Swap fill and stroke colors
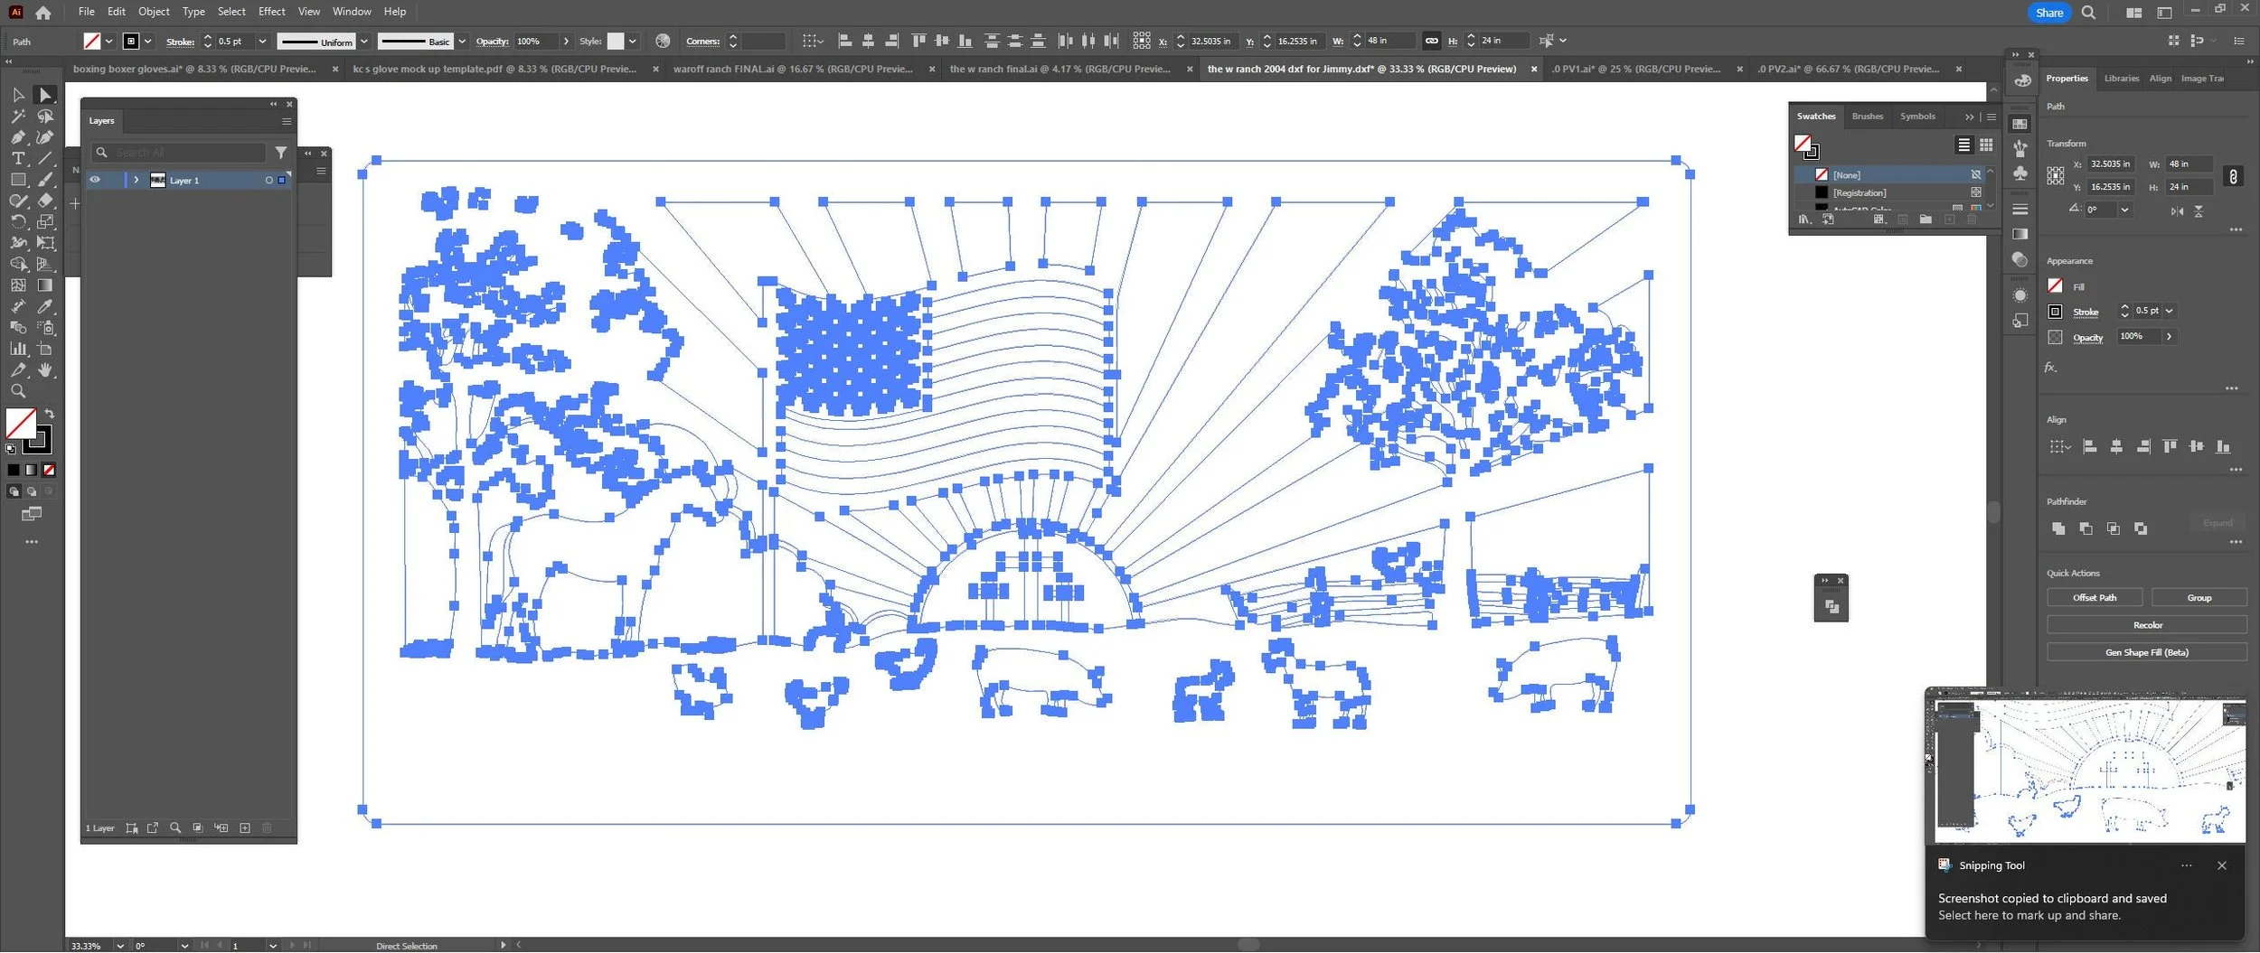 (x=50, y=414)
